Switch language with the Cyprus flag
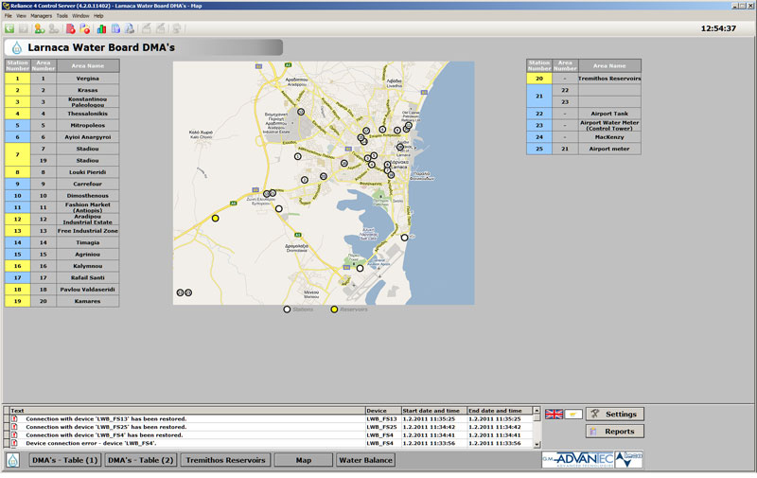This screenshot has height=478, width=757. click(573, 415)
